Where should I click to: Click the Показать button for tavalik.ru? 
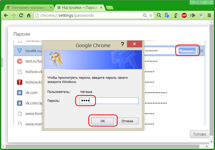(x=188, y=51)
